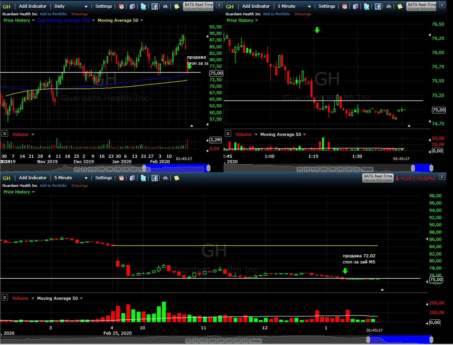
Task: Close the Volume pane in 1 Minute chart
Action: coord(228,134)
